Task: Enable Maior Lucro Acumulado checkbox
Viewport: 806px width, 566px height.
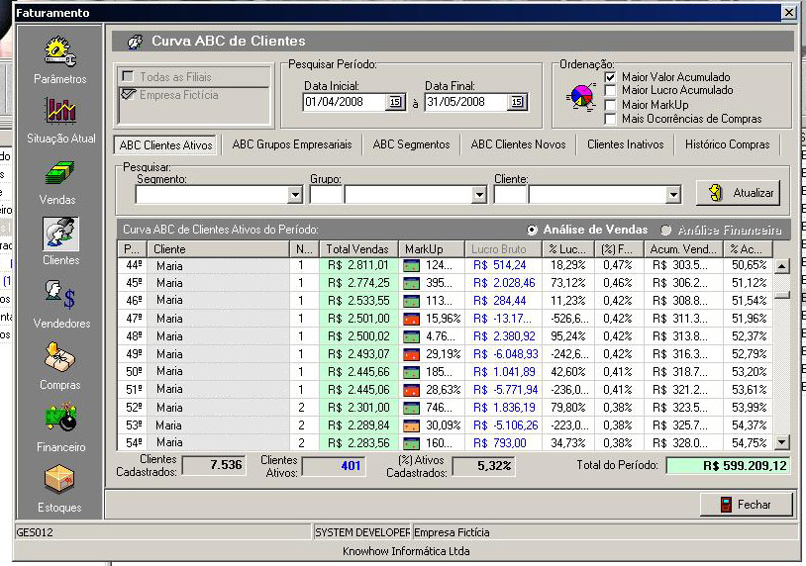Action: (611, 91)
